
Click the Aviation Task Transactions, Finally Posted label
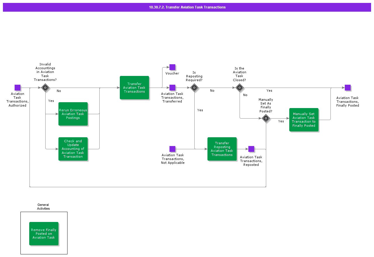[x=348, y=102]
